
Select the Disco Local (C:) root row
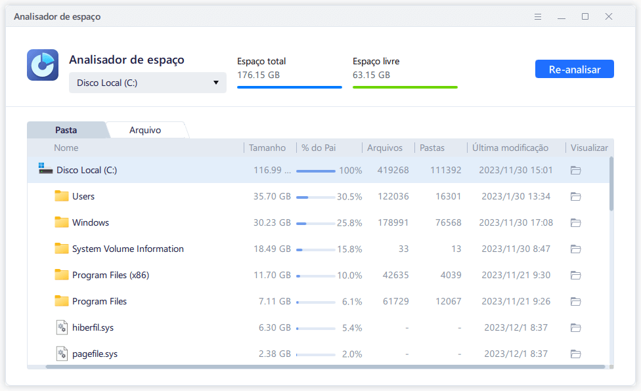click(87, 170)
